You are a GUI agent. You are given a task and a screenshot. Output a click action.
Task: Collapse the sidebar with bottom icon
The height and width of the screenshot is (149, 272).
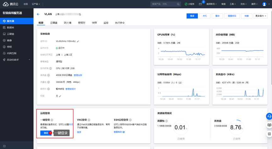pos(4,146)
